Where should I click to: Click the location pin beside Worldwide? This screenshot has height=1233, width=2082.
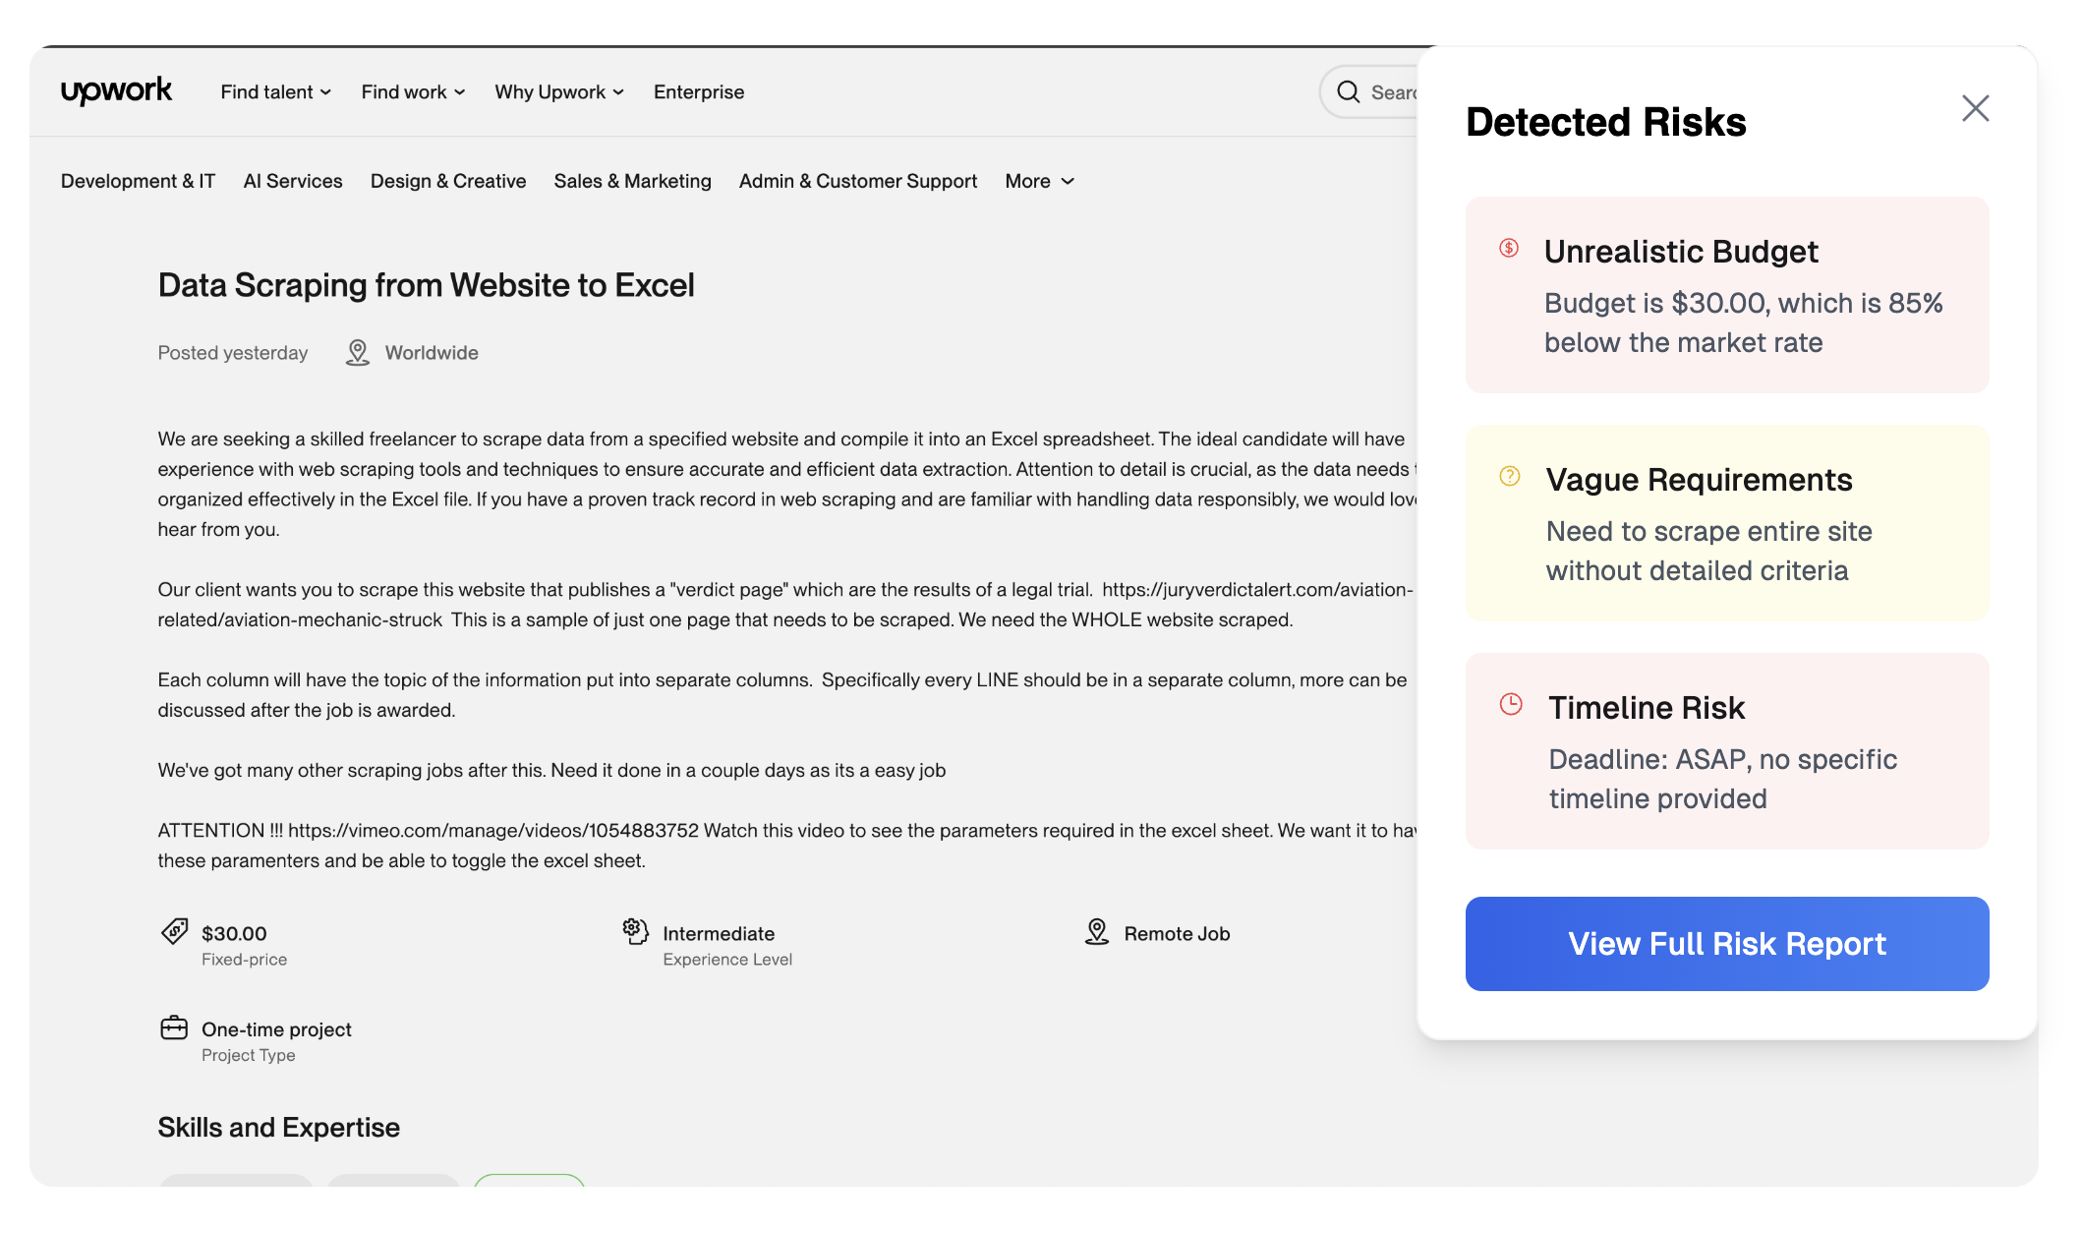point(358,353)
